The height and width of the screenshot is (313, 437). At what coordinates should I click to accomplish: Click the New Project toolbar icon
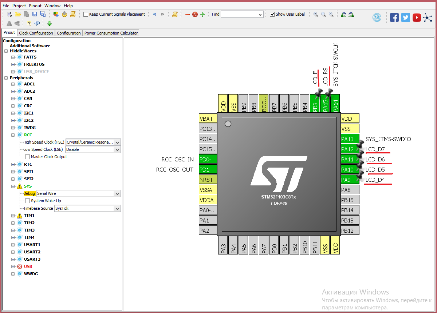pos(10,14)
